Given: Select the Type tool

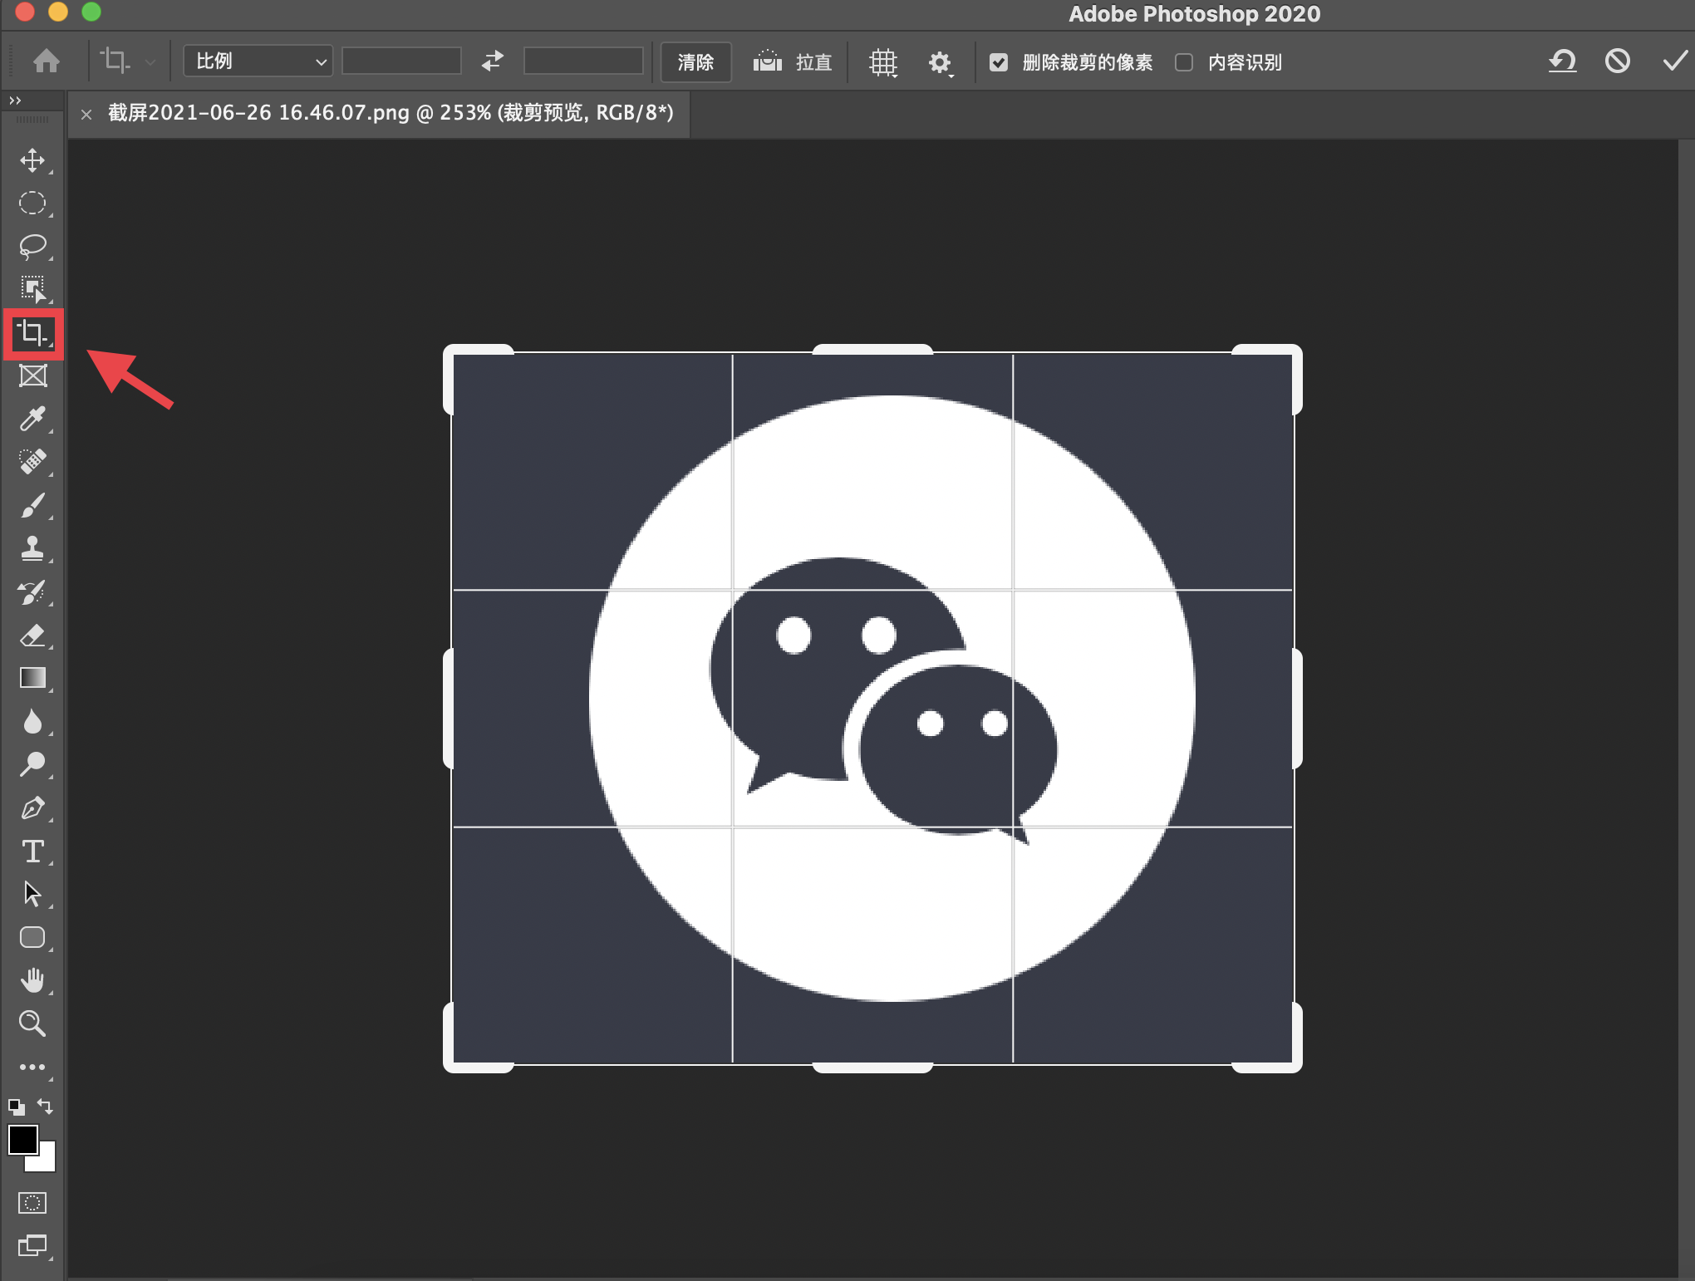Looking at the screenshot, I should click(32, 852).
